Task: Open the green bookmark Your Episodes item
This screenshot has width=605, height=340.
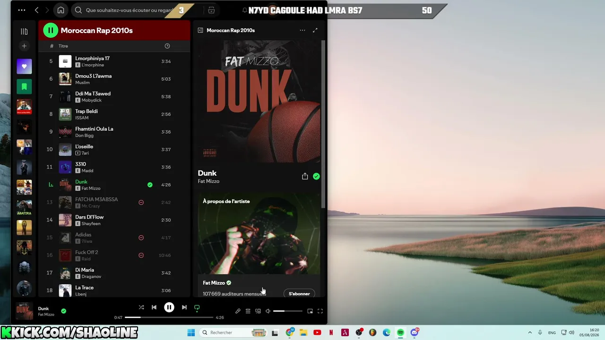Action: (x=24, y=86)
